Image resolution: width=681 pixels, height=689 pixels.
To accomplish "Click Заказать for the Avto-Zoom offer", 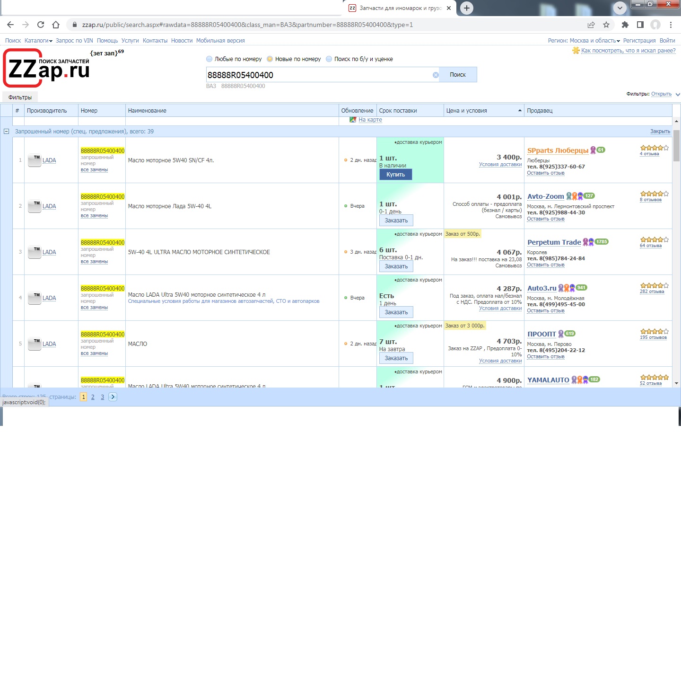I will coord(396,221).
